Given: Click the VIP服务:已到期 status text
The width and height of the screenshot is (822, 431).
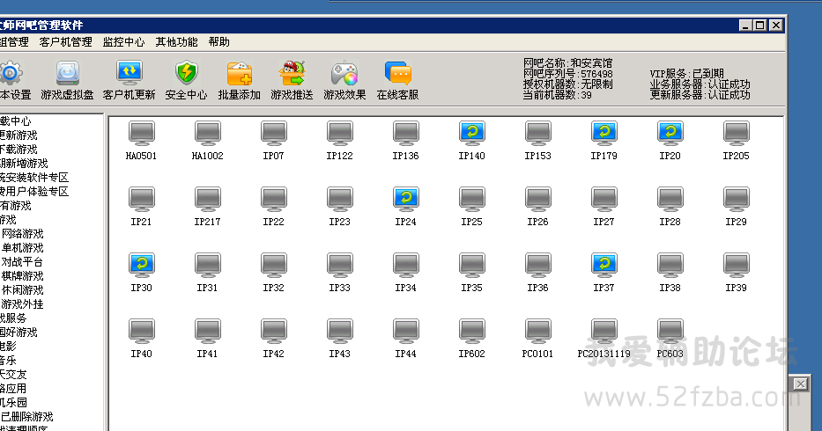Looking at the screenshot, I should tap(686, 74).
